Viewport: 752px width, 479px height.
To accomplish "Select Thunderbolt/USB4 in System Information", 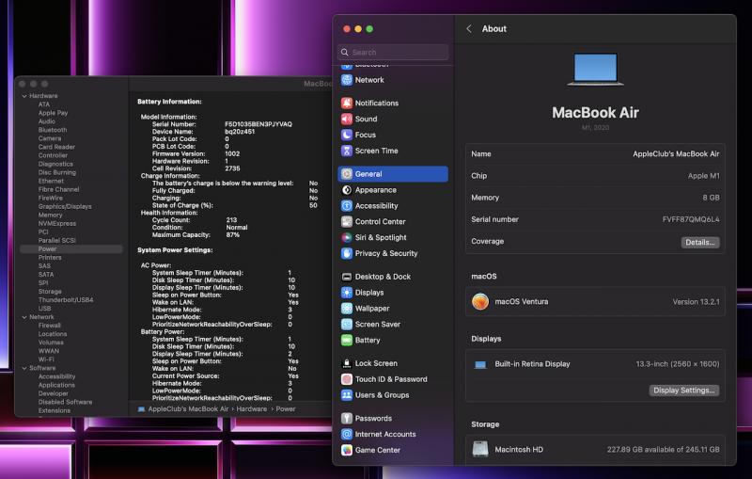I will pyautogui.click(x=66, y=300).
